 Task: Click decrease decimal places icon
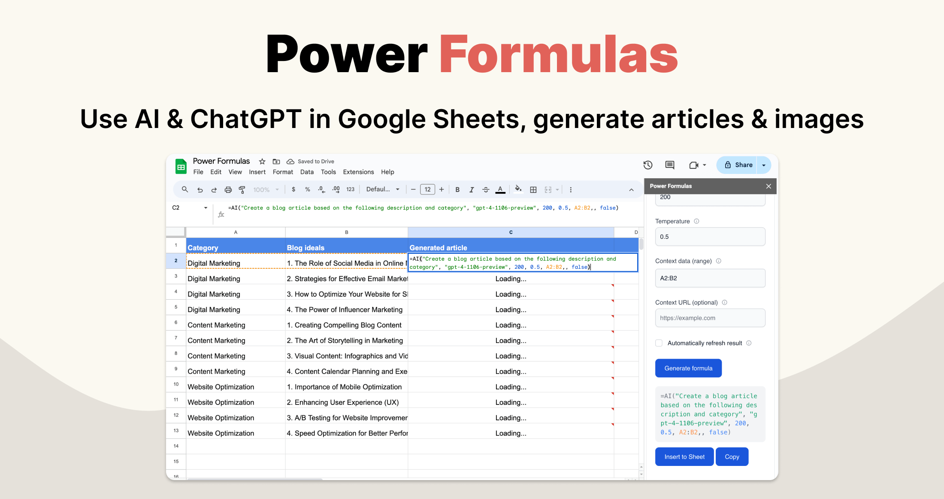tap(321, 189)
